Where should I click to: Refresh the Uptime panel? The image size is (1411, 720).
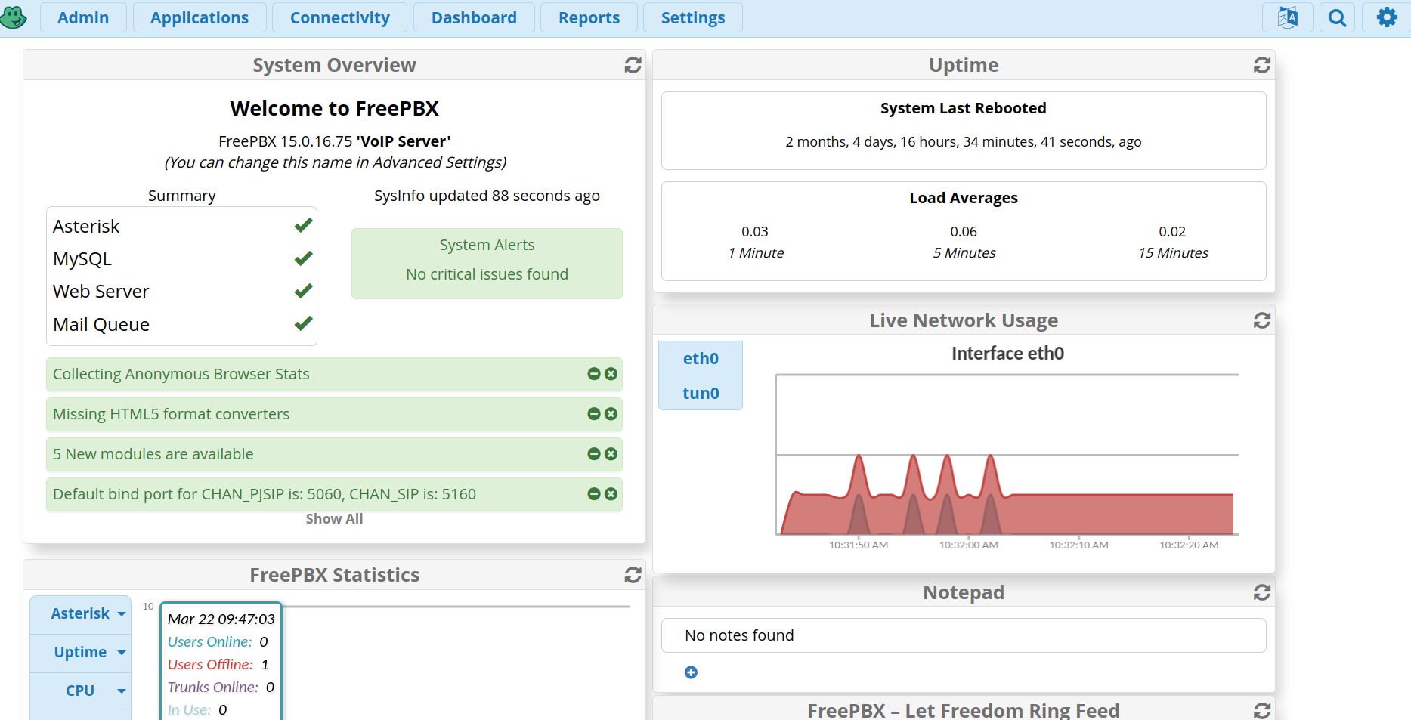[1261, 66]
